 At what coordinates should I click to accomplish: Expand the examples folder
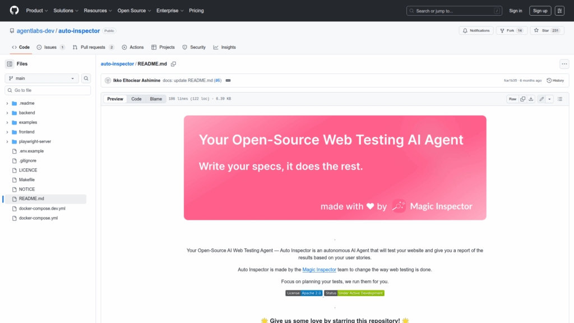pyautogui.click(x=7, y=122)
